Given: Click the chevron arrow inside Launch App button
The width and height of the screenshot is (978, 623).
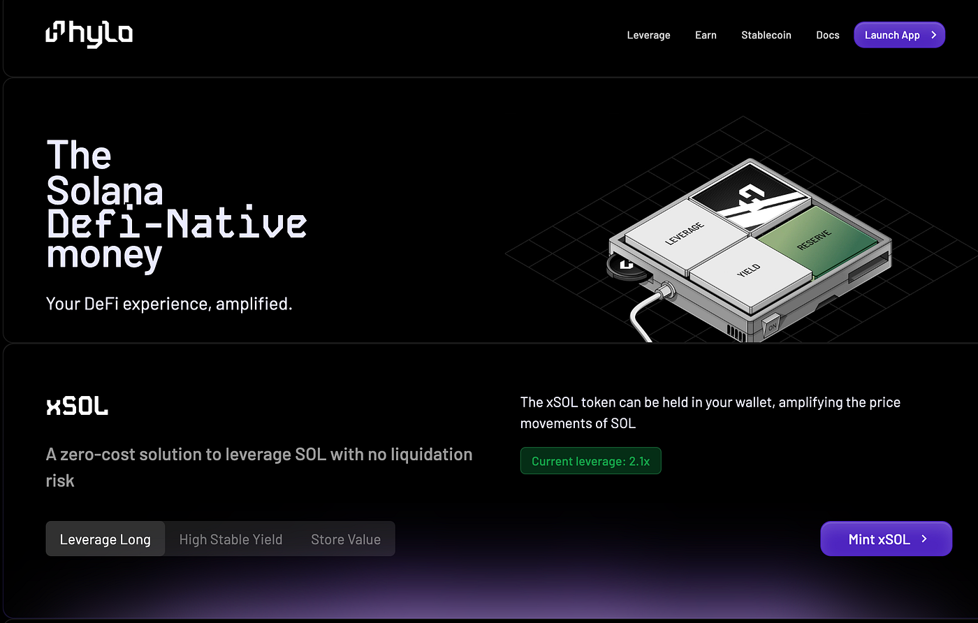Looking at the screenshot, I should click(x=933, y=35).
